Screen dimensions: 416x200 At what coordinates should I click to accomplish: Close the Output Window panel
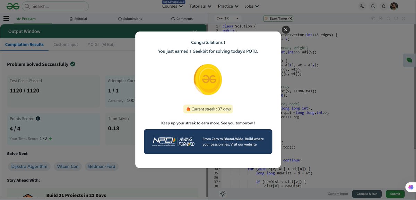pyautogui.click(x=195, y=31)
